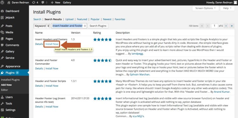Go to the next results page arrow

(x=226, y=26)
